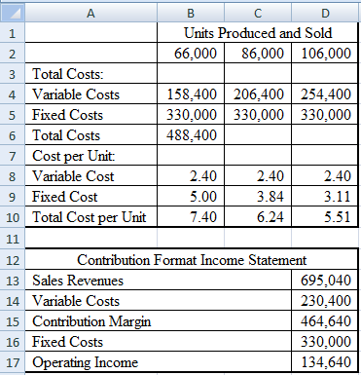Click fixed cost per unit 5.00
This screenshot has height=375, width=361.
(x=191, y=197)
